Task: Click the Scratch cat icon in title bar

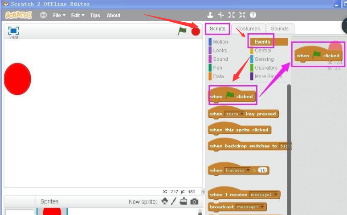Action: tap(5, 4)
